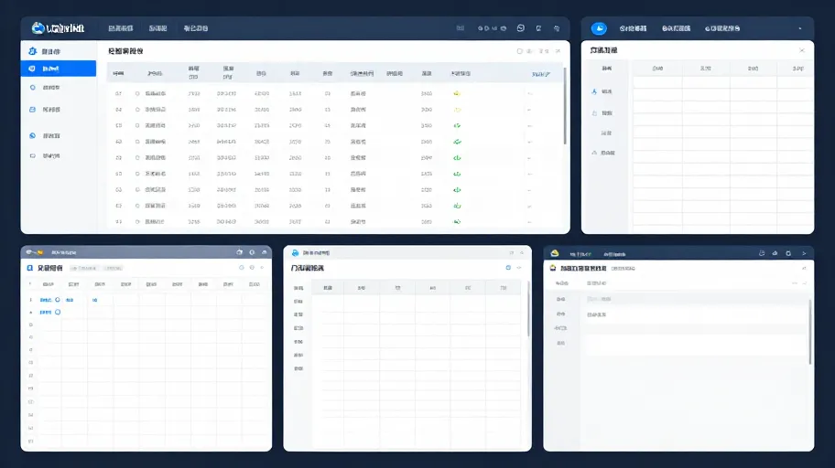
Task: Switch to the first tab in the bottom-right title bar
Action: [x=580, y=254]
